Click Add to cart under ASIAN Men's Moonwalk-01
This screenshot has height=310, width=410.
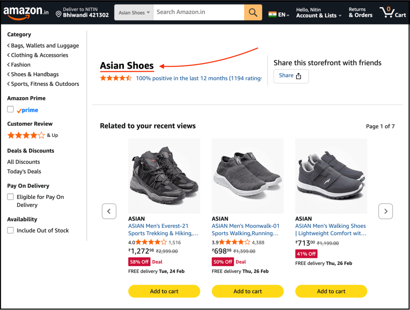tap(247, 291)
